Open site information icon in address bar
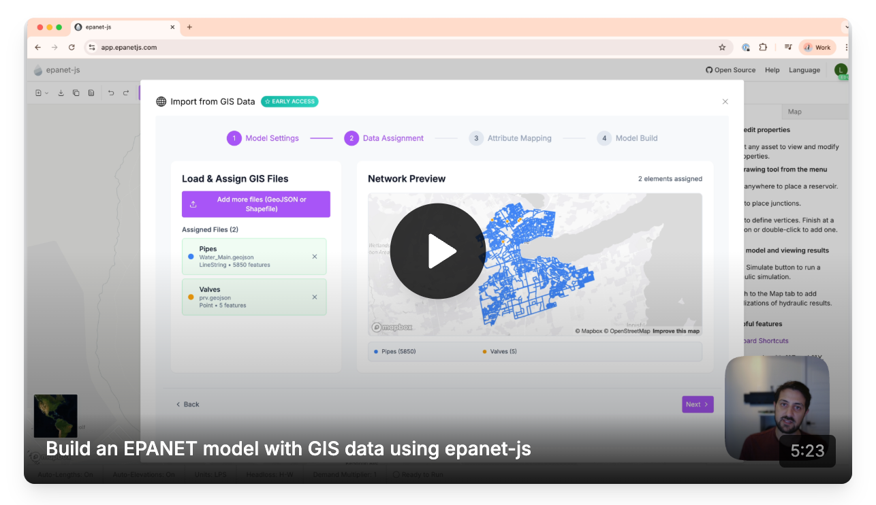Image resolution: width=876 pixels, height=505 pixels. tap(92, 48)
